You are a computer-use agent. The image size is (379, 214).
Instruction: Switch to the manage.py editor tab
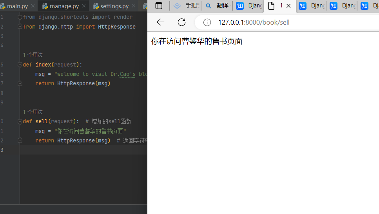64,6
